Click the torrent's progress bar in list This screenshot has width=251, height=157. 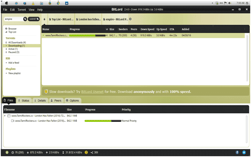[x=87, y=36]
